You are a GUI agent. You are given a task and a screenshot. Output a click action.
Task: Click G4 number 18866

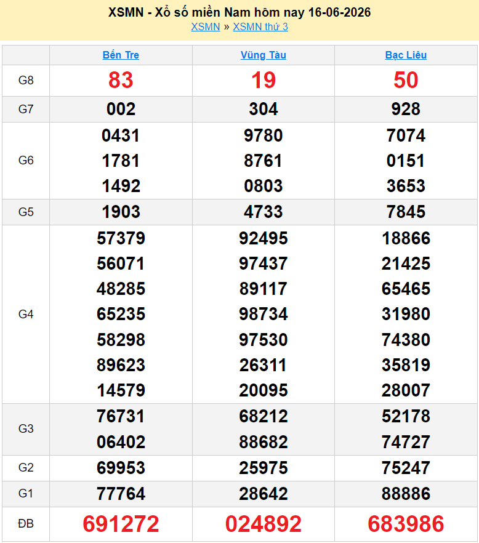pyautogui.click(x=406, y=238)
